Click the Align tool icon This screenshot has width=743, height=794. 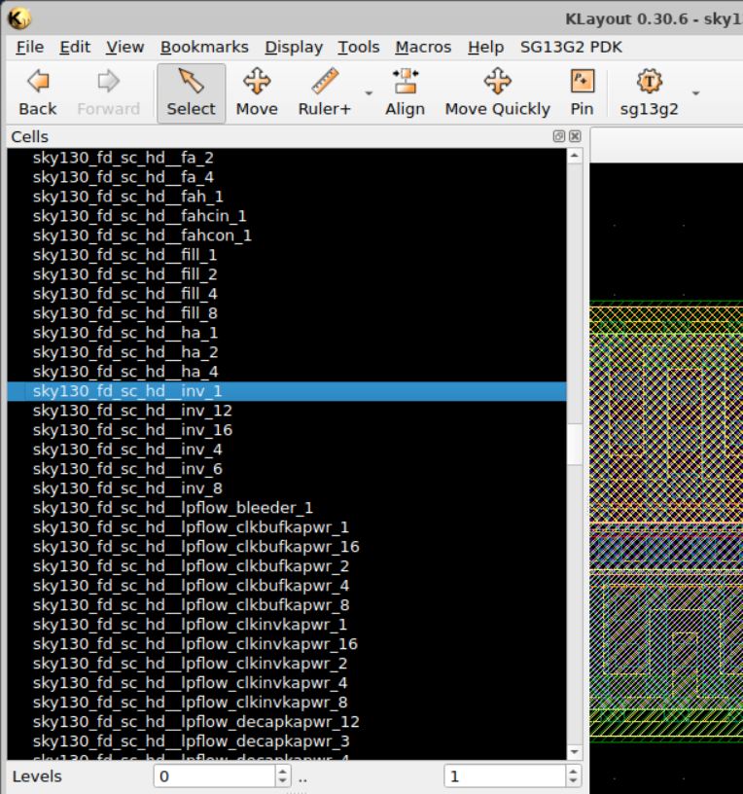pyautogui.click(x=405, y=82)
